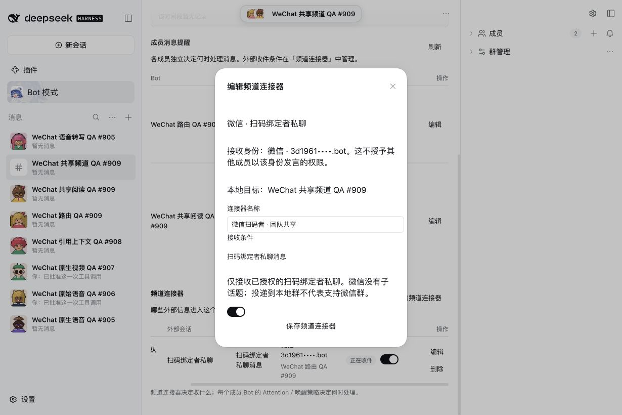
Task: Click the 正在收件 status badge
Action: pos(361,360)
